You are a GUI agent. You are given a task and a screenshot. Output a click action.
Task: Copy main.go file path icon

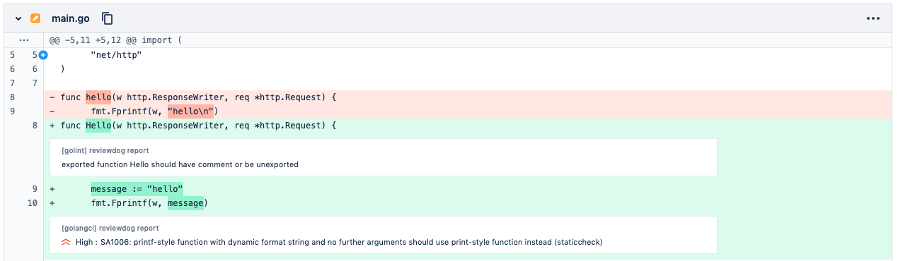[x=108, y=18]
